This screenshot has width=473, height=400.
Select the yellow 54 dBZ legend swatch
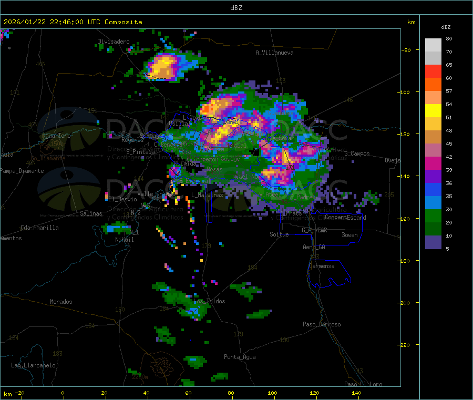[x=433, y=111]
